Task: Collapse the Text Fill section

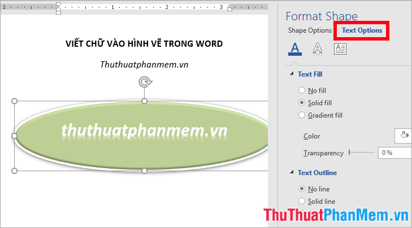Action: point(292,74)
